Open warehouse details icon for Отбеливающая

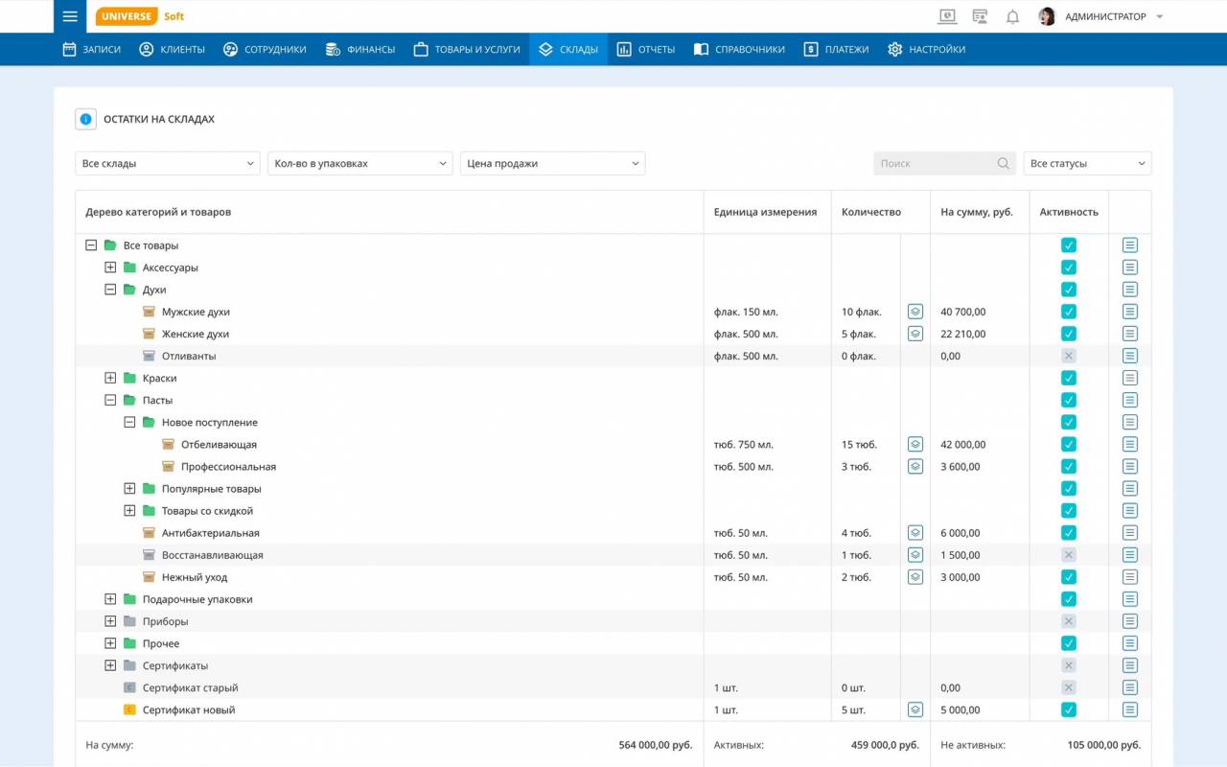coord(915,444)
